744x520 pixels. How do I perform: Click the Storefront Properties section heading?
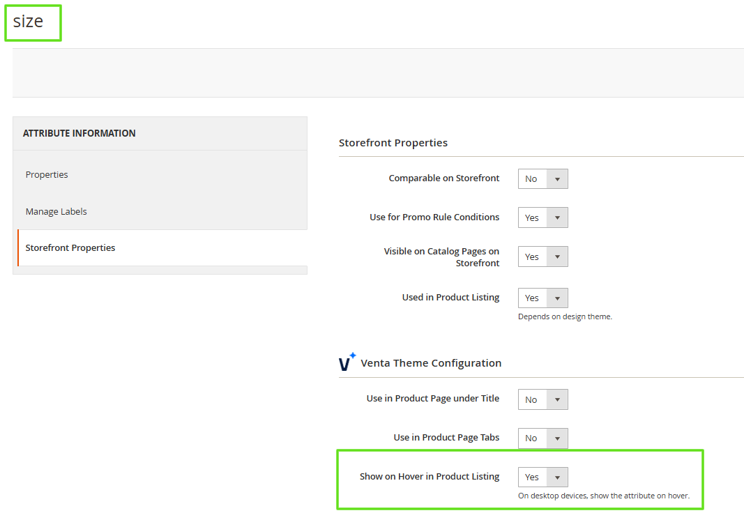pyautogui.click(x=393, y=142)
